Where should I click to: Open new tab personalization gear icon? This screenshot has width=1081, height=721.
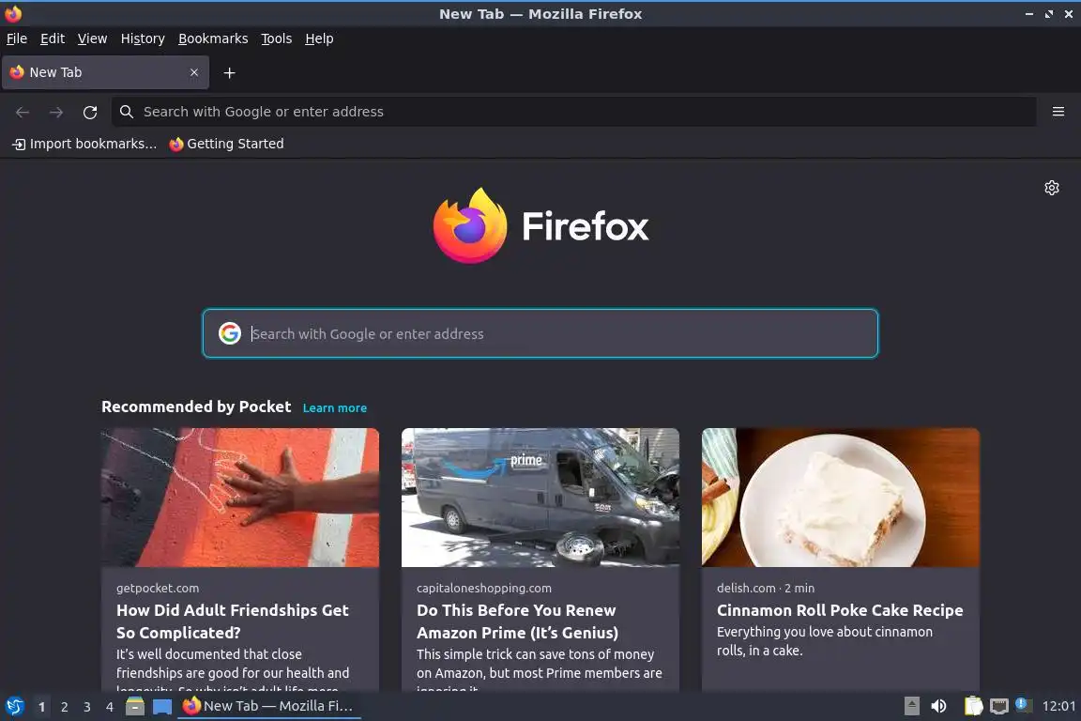coord(1051,188)
